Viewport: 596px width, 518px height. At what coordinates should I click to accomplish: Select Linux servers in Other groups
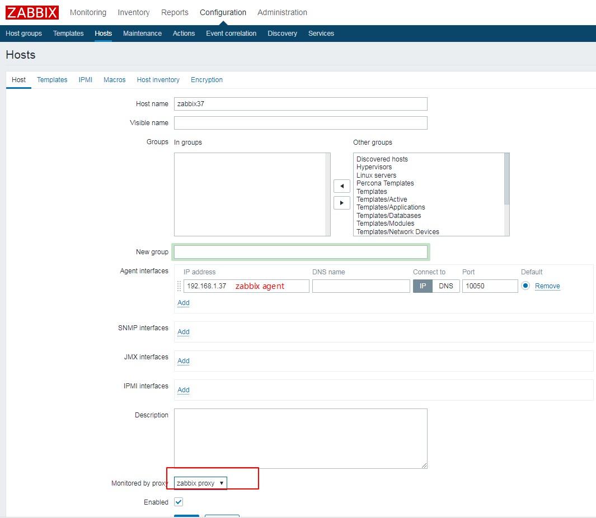(376, 175)
